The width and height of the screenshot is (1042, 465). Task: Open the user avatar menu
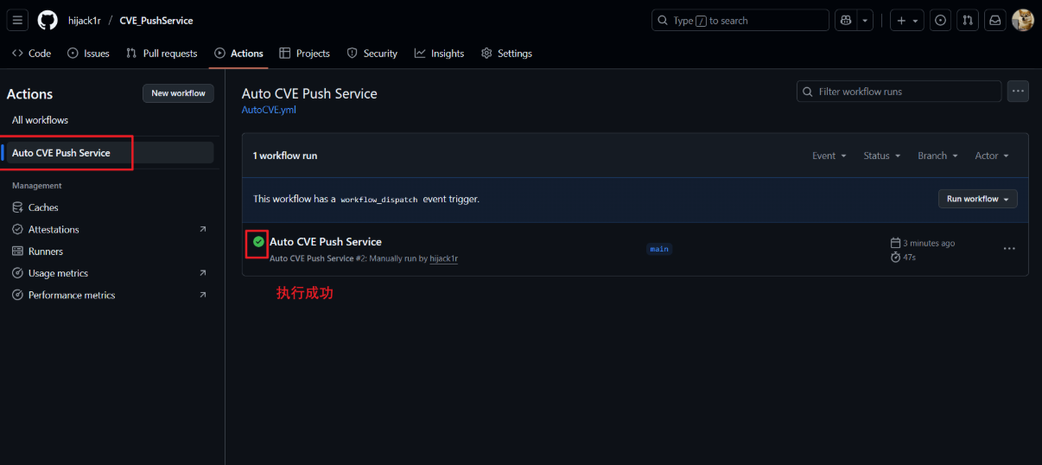point(1023,20)
